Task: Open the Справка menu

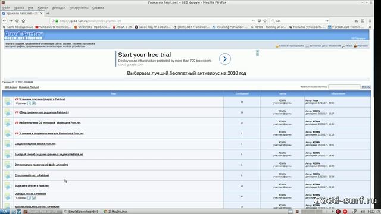Action: (x=98, y=8)
